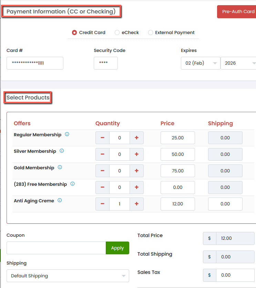Expand the Default Shipping dropdown
This screenshot has height=288, width=256.
click(68, 276)
